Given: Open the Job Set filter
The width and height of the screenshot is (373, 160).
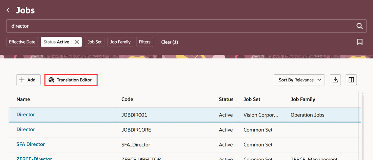Looking at the screenshot, I should pos(95,42).
